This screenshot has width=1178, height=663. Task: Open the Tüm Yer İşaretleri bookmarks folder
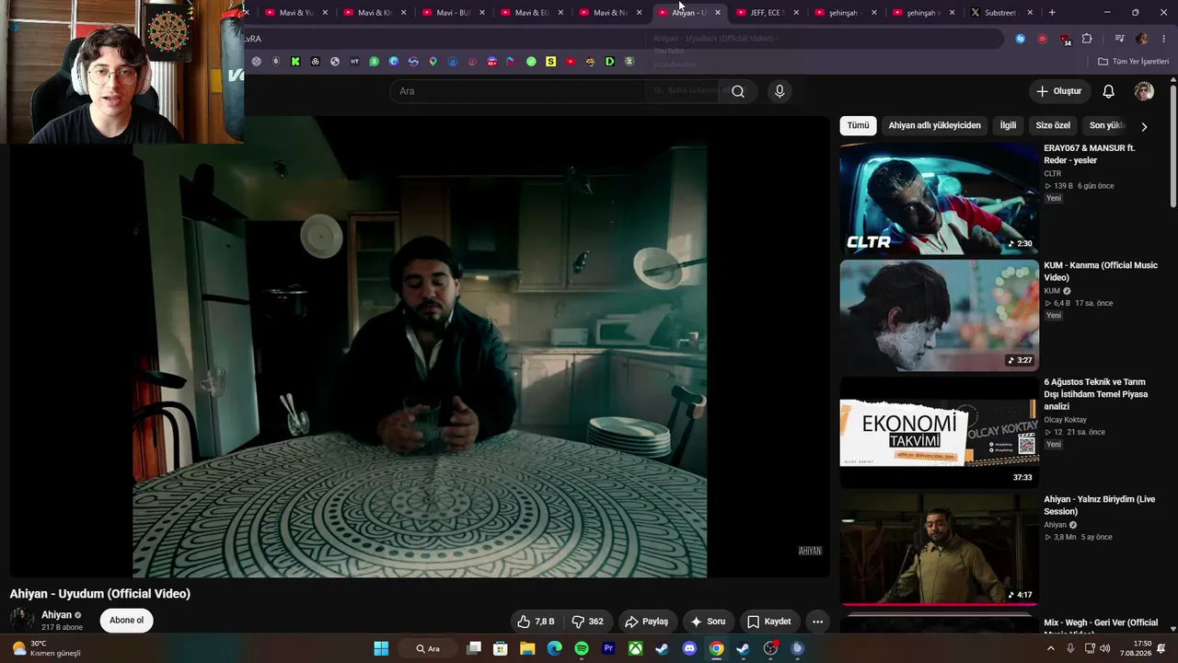click(1134, 62)
